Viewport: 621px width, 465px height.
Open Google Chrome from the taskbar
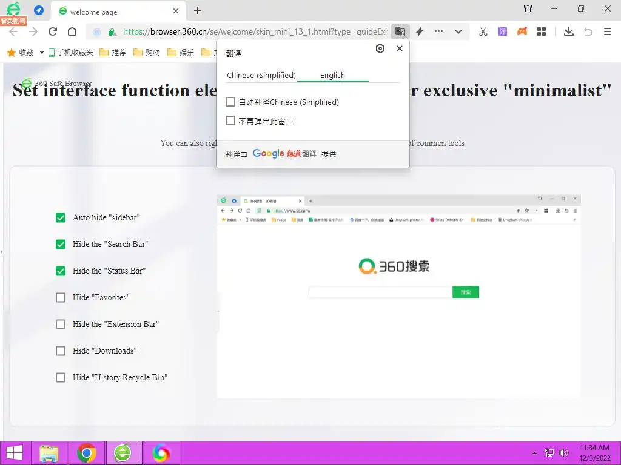coord(87,453)
